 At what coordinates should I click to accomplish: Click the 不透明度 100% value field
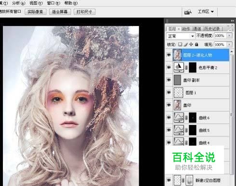[220, 36]
